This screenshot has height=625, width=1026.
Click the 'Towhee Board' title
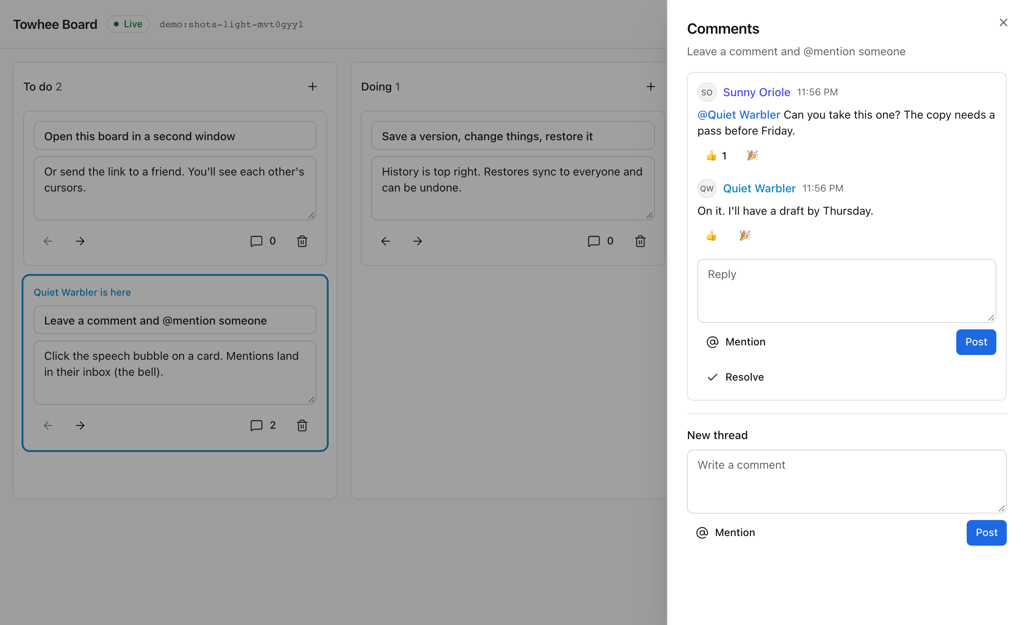coord(55,24)
